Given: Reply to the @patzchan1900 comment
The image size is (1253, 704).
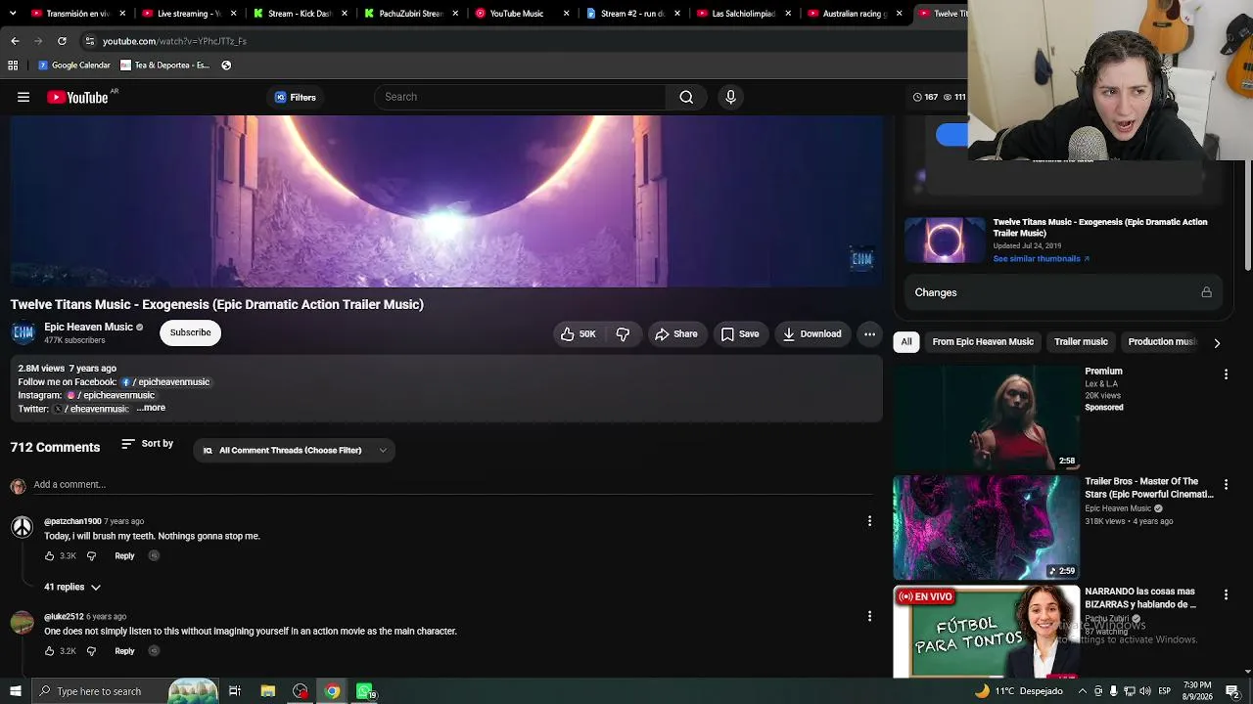Looking at the screenshot, I should 124,556.
